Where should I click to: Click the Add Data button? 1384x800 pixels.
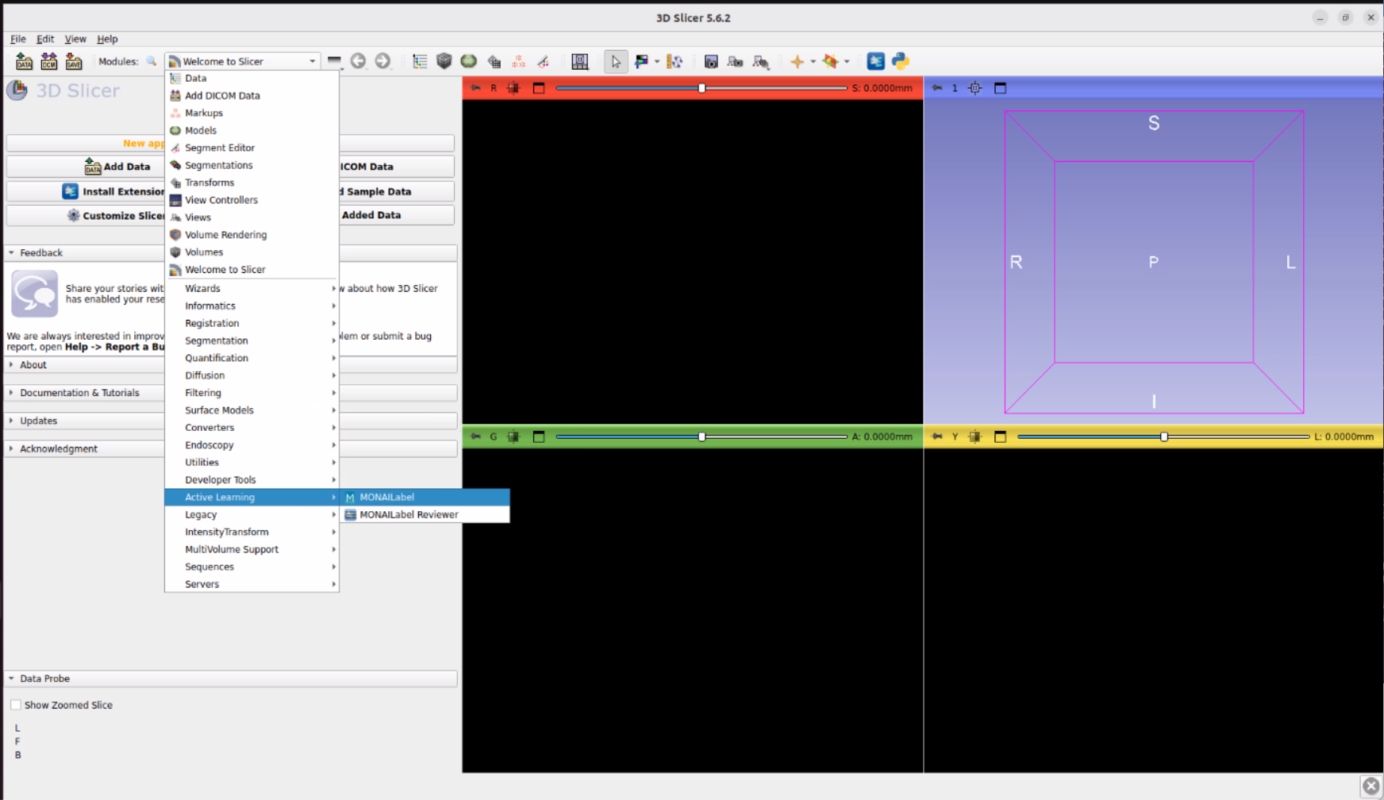coord(117,167)
